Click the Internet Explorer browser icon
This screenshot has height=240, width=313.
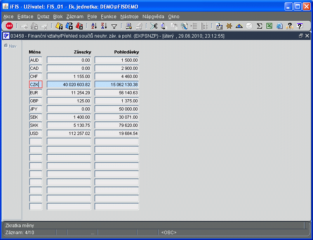tap(280, 26)
